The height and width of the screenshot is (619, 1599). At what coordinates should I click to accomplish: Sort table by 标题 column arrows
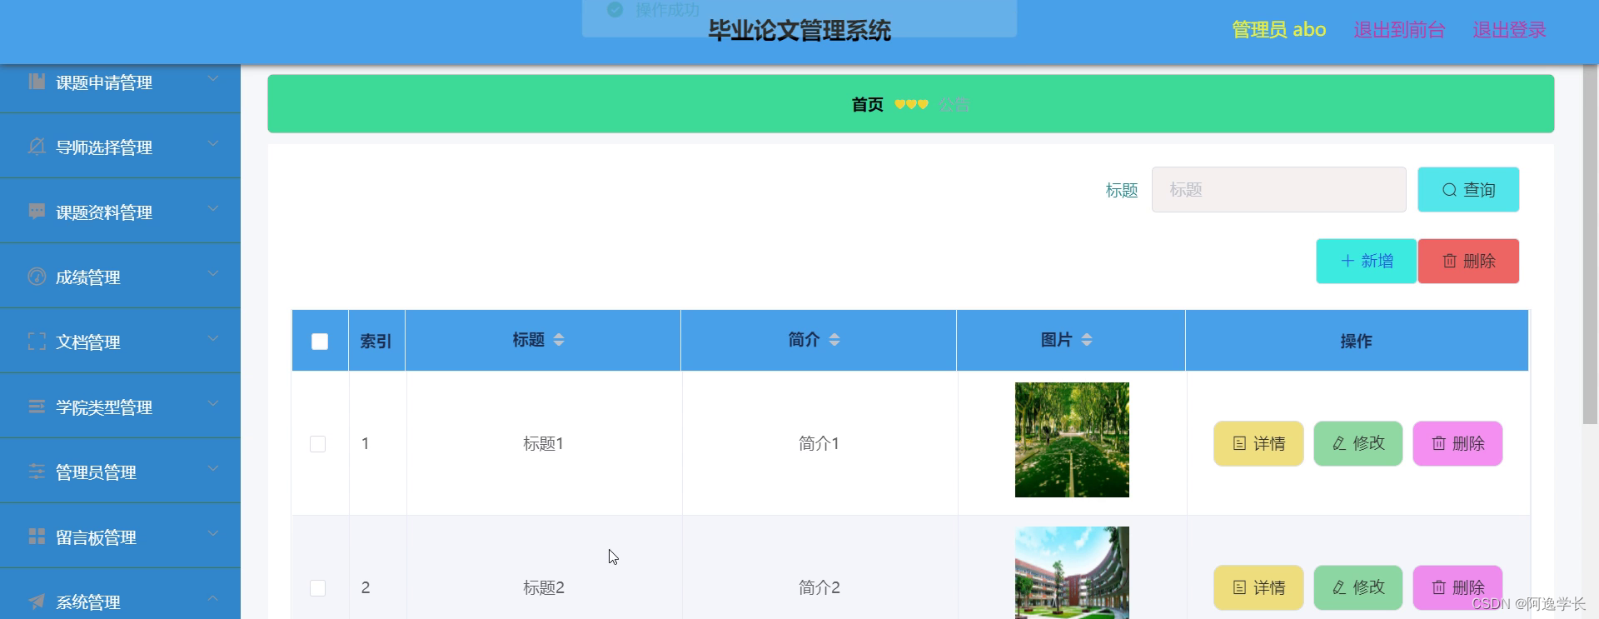click(x=559, y=340)
